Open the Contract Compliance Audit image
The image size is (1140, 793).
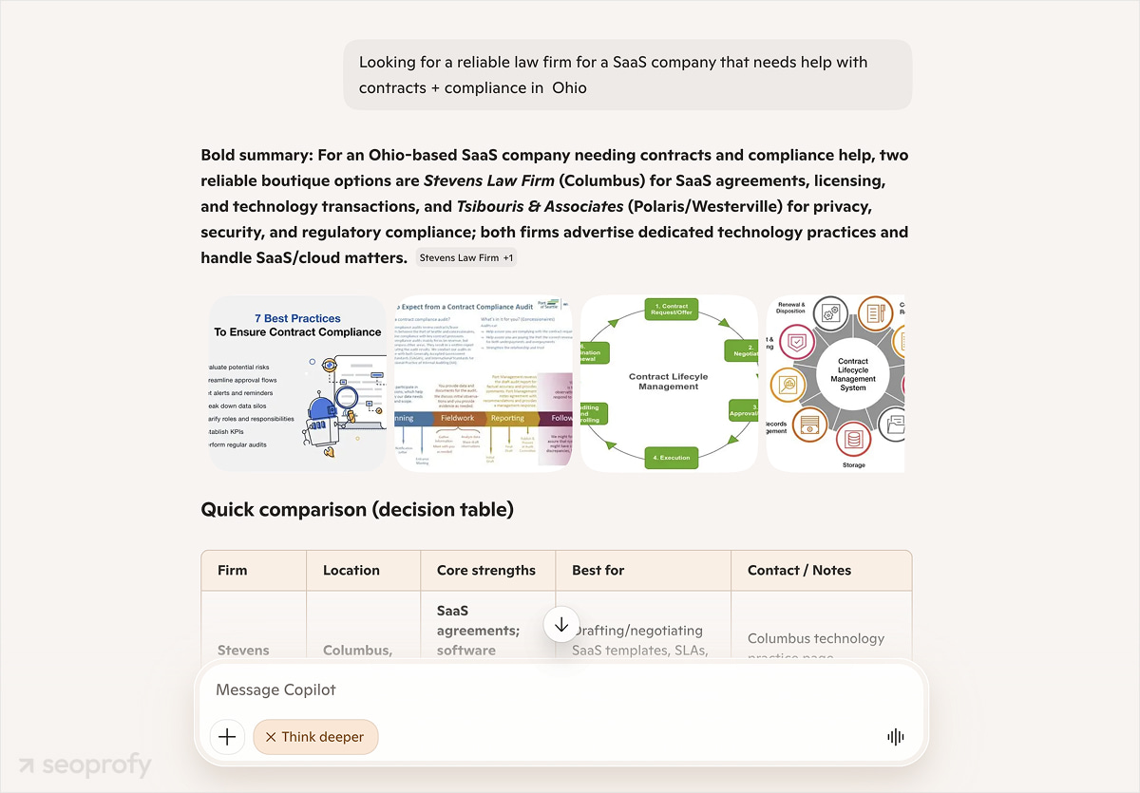(x=484, y=383)
